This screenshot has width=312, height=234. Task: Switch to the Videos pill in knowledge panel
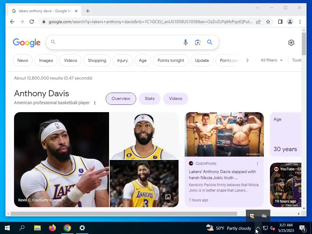tap(175, 98)
